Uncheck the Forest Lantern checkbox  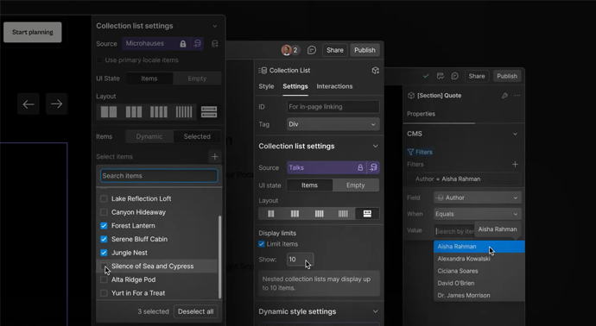104,225
